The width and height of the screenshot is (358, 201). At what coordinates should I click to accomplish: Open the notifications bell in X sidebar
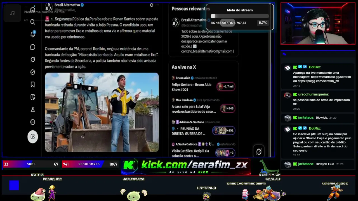(x=33, y=34)
